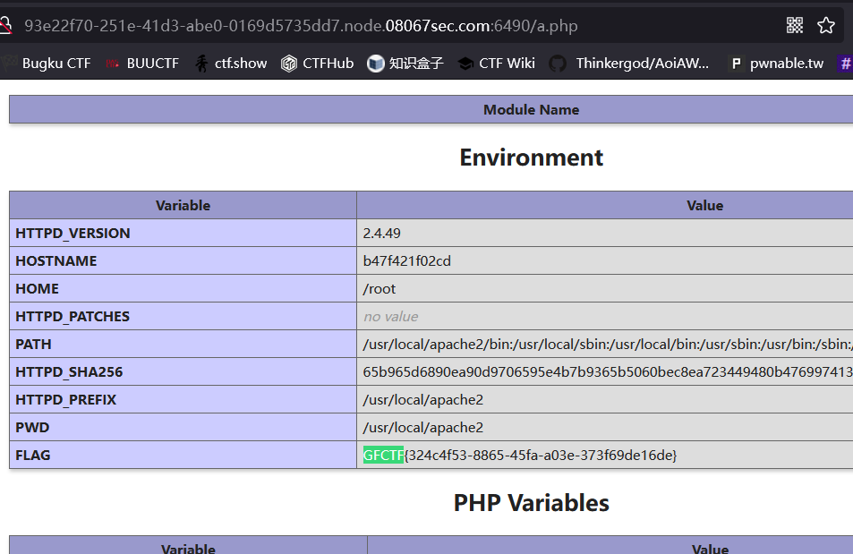This screenshot has height=554, width=853.
Task: Select the HTTPD_PREFIX variable cell
Action: tap(183, 399)
